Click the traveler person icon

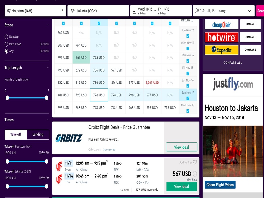click(197, 11)
